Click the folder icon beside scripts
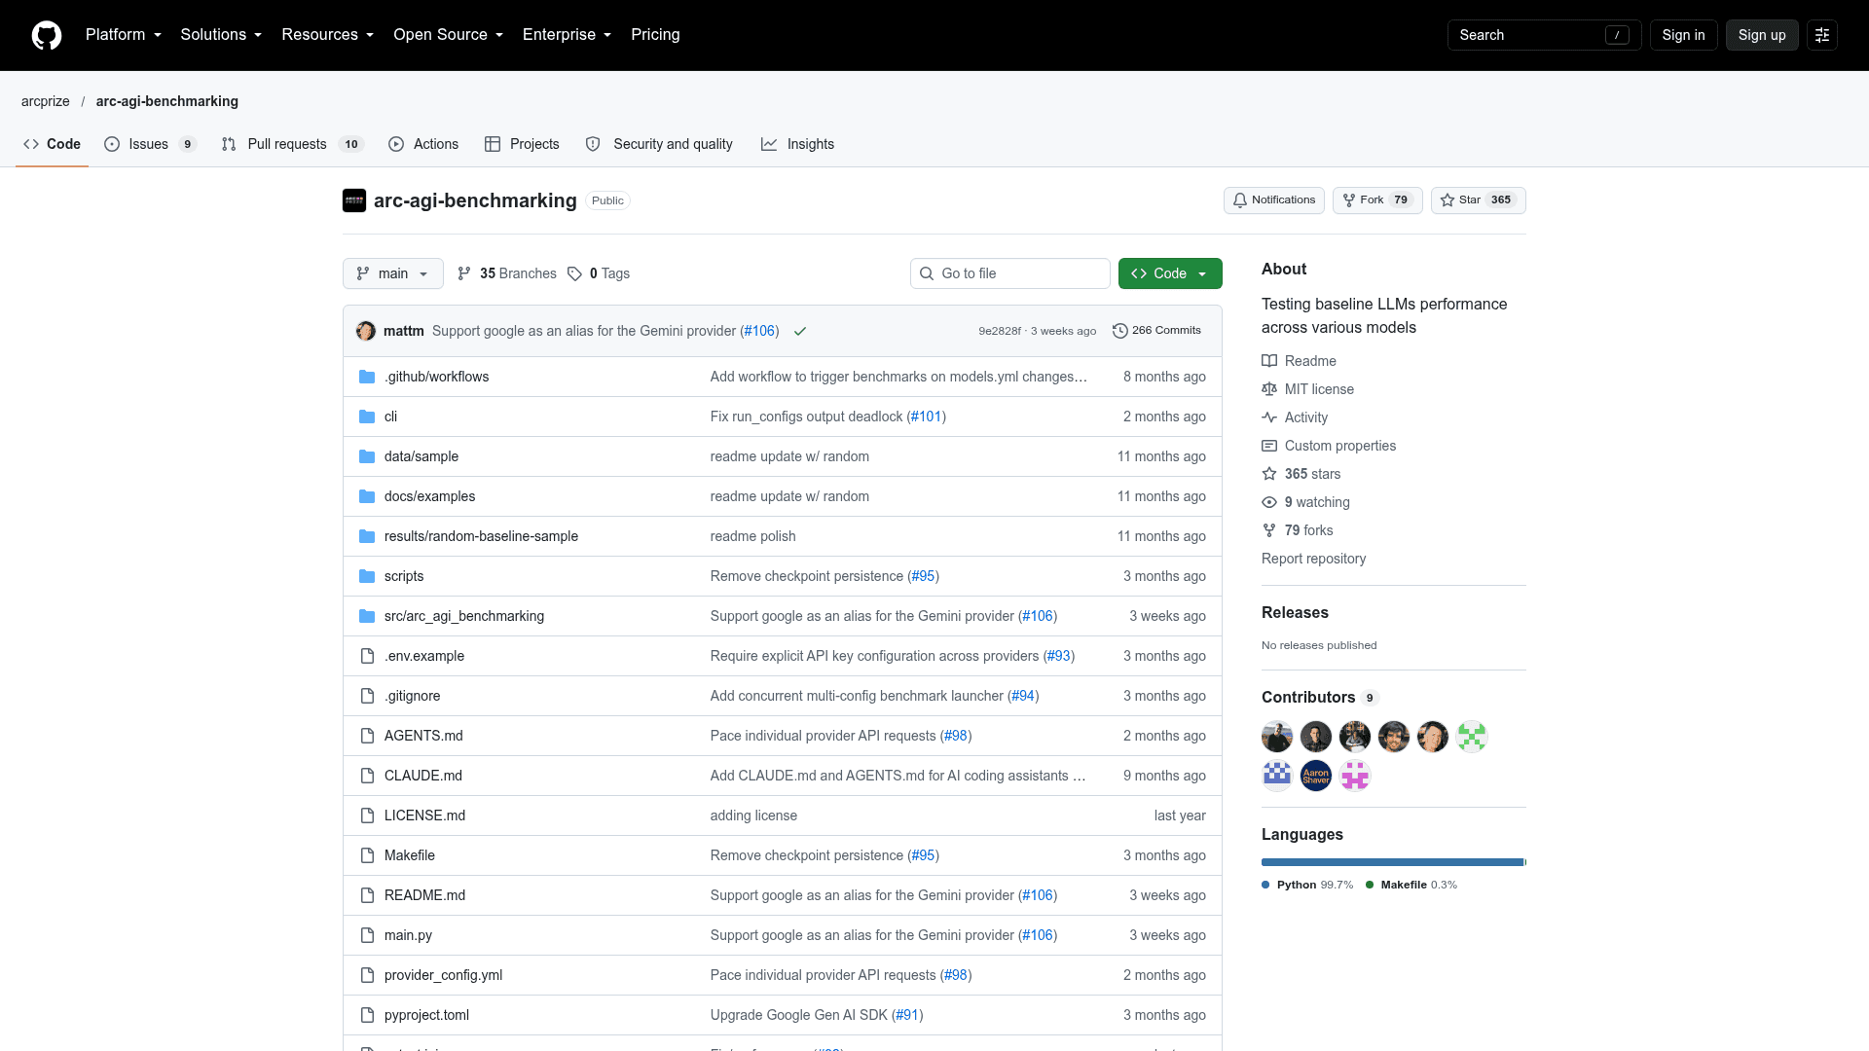This screenshot has height=1051, width=1869. click(x=367, y=576)
